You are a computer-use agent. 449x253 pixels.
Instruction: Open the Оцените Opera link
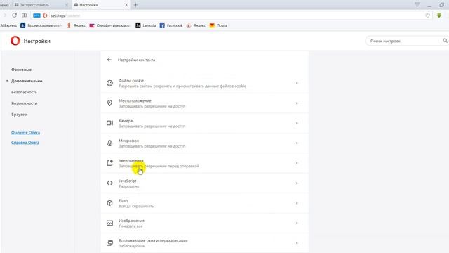click(25, 133)
